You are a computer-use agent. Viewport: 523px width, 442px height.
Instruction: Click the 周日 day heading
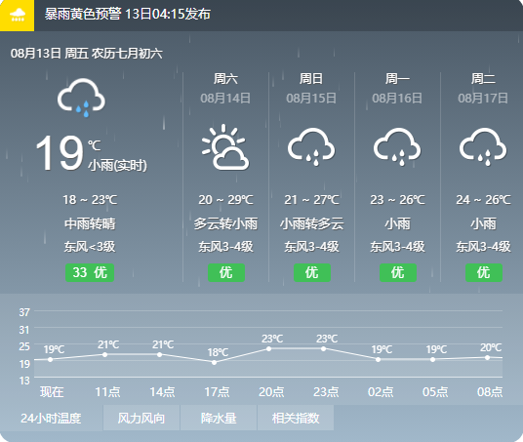tap(311, 79)
